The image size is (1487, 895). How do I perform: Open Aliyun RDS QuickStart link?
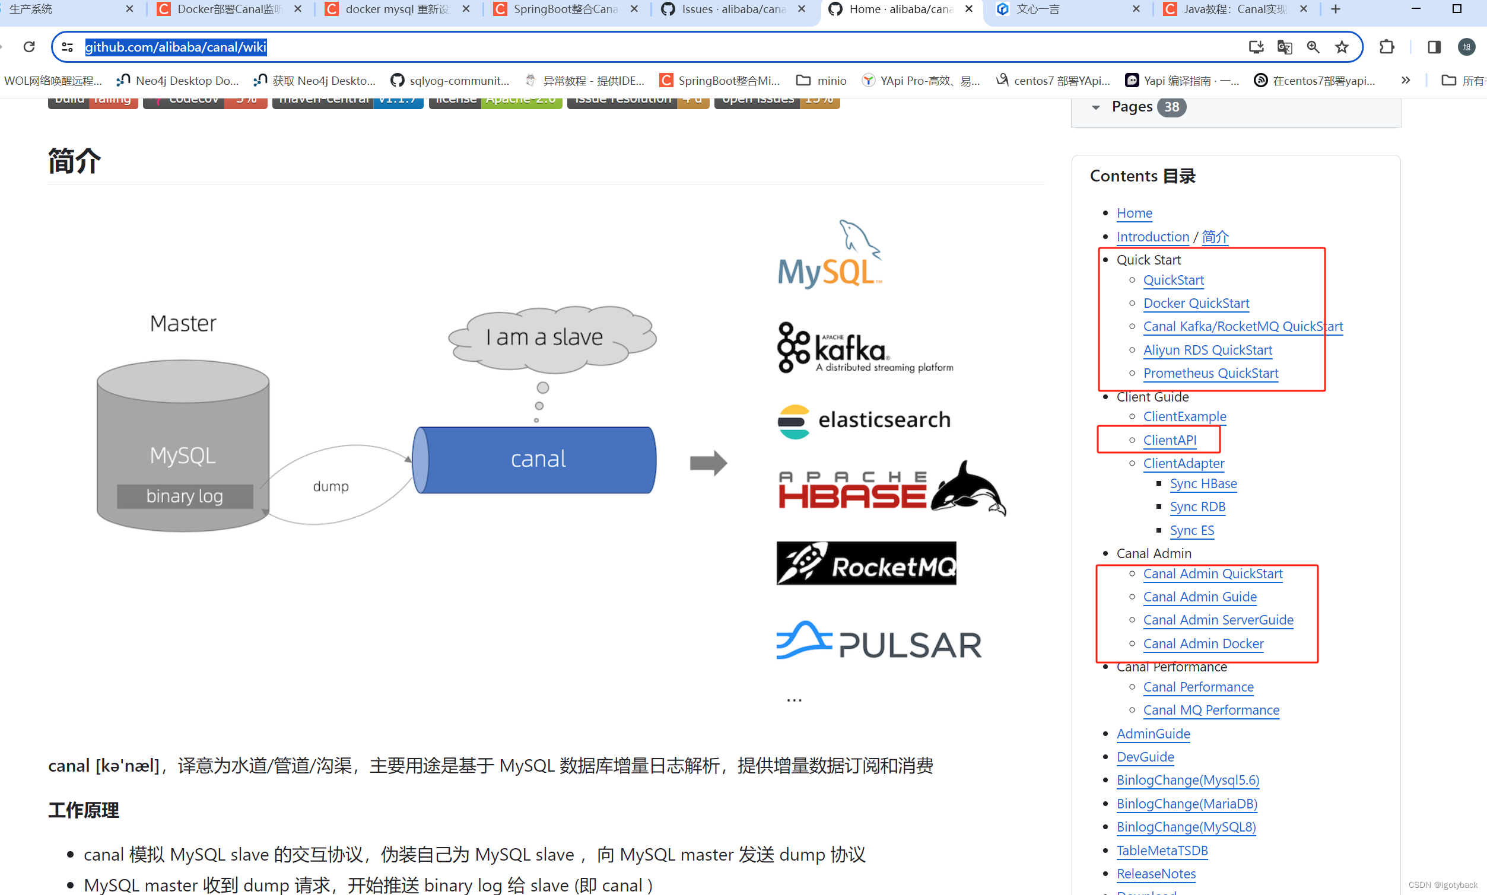pos(1208,350)
